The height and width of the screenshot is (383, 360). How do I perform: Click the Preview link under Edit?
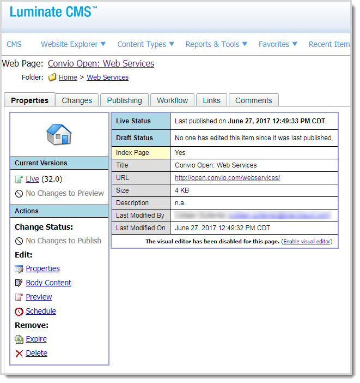pyautogui.click(x=39, y=297)
